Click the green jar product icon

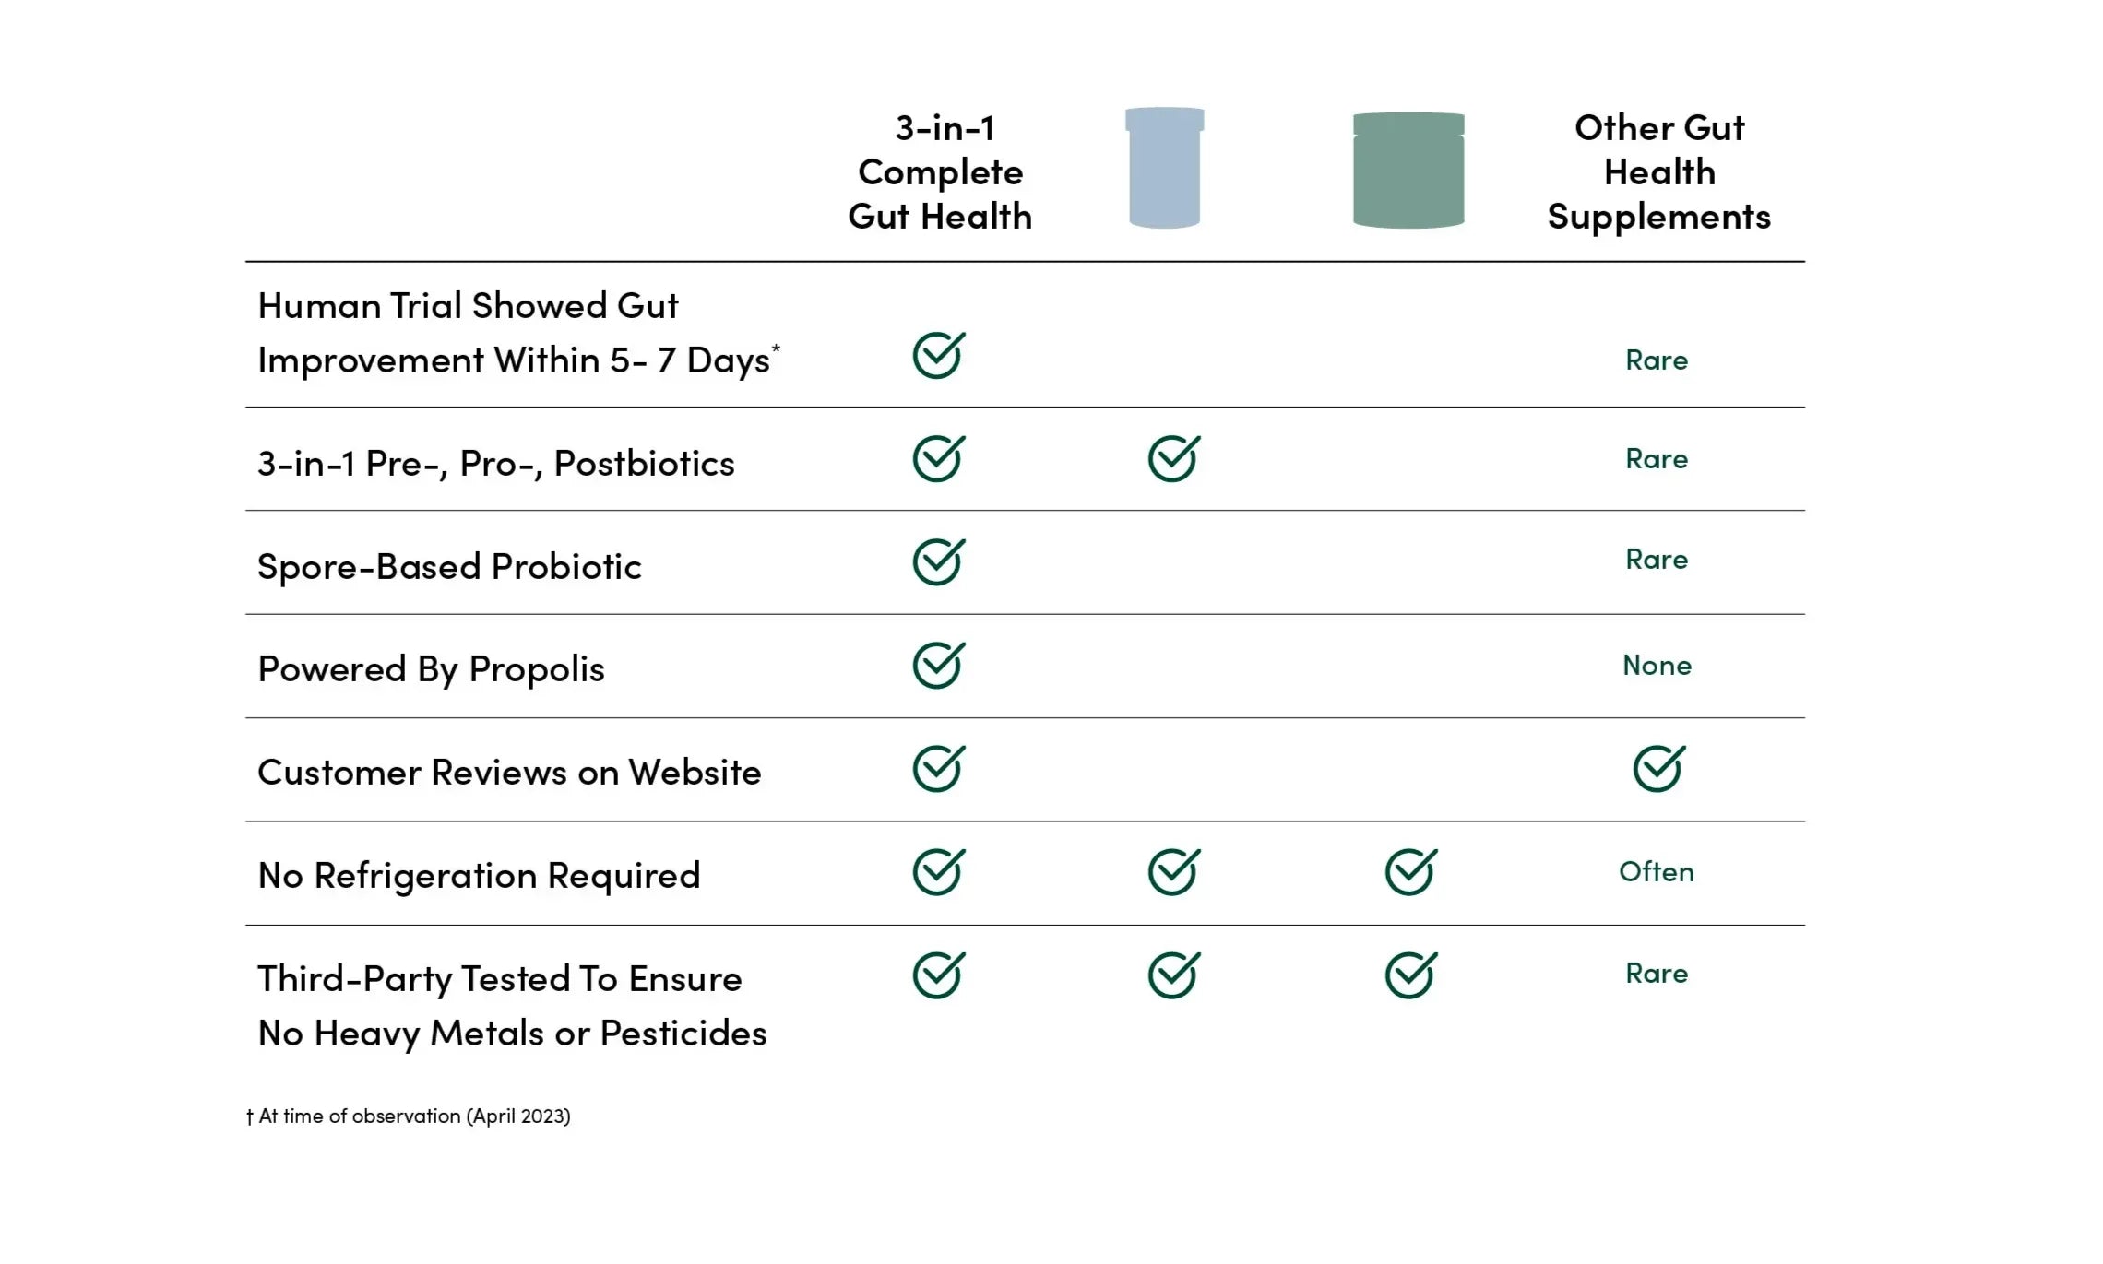(x=1408, y=171)
